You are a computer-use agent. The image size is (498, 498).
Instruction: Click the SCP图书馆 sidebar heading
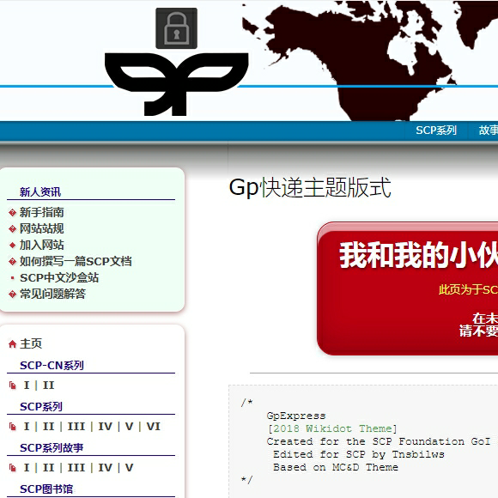[46, 489]
